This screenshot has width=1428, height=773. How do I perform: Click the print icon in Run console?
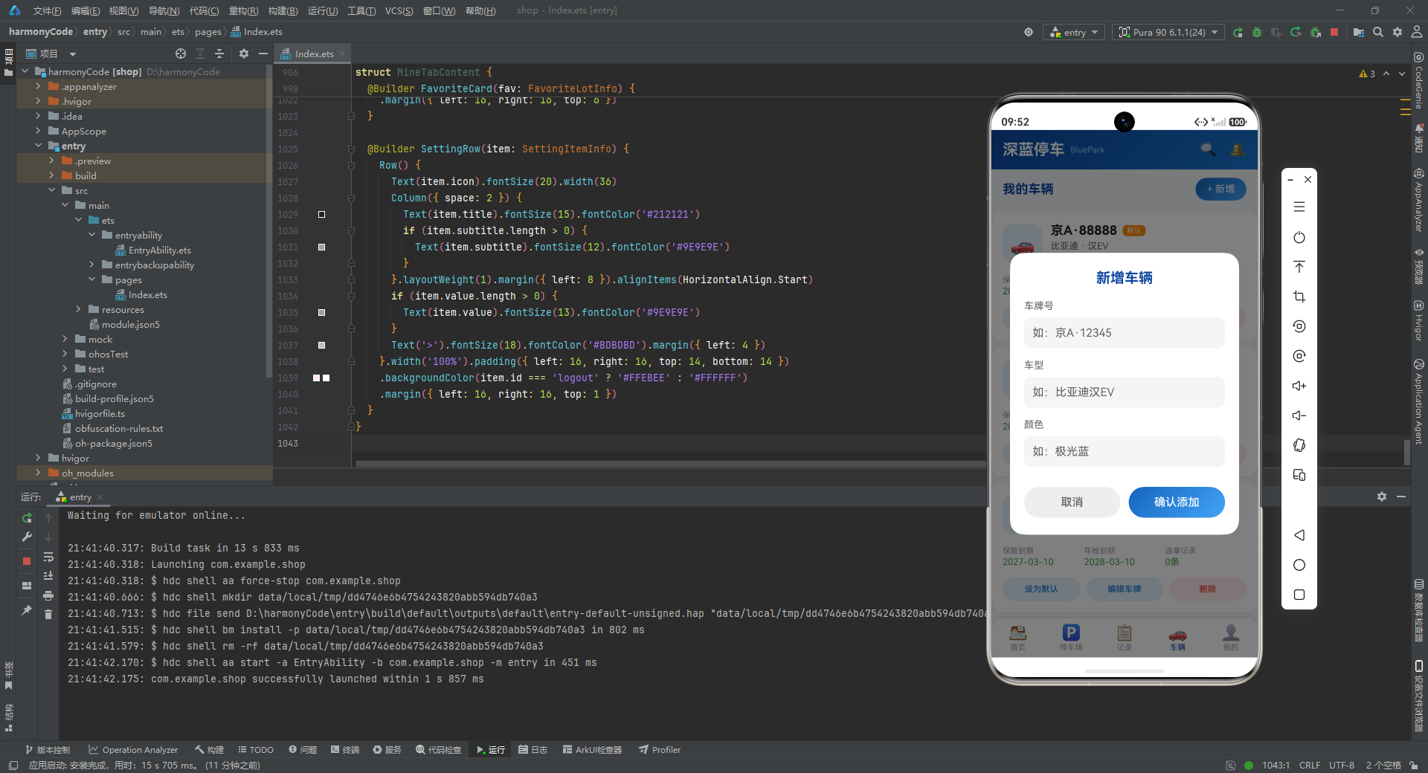pyautogui.click(x=48, y=595)
